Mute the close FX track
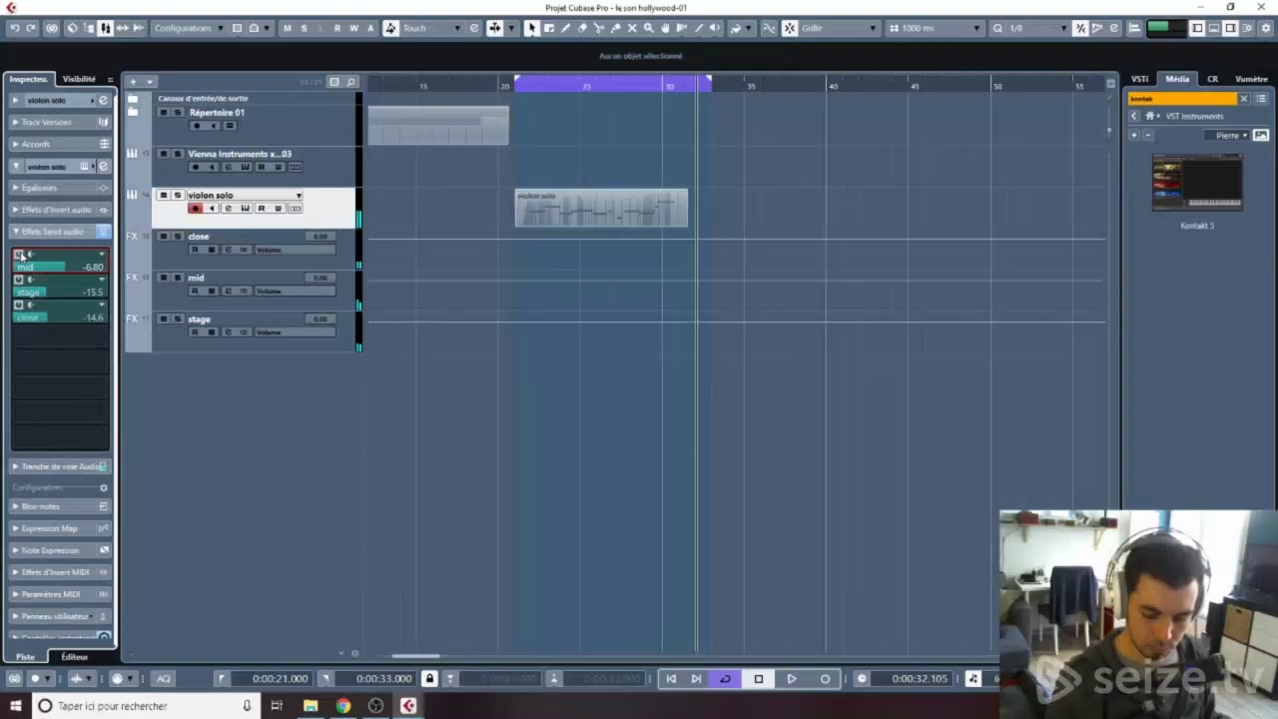Viewport: 1278px width, 719px height. click(x=164, y=237)
